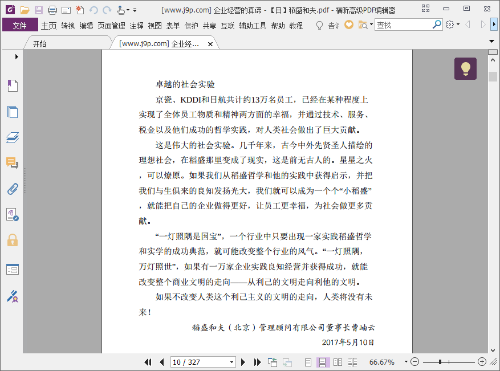Screen dimensions: 500x371
Task: Open the layers panel
Action: (13, 137)
